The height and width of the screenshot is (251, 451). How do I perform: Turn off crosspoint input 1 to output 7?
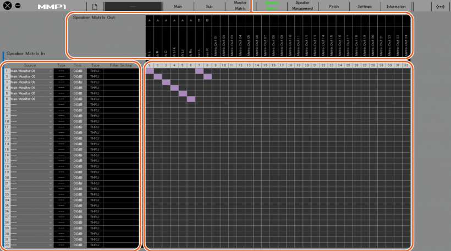[199, 71]
